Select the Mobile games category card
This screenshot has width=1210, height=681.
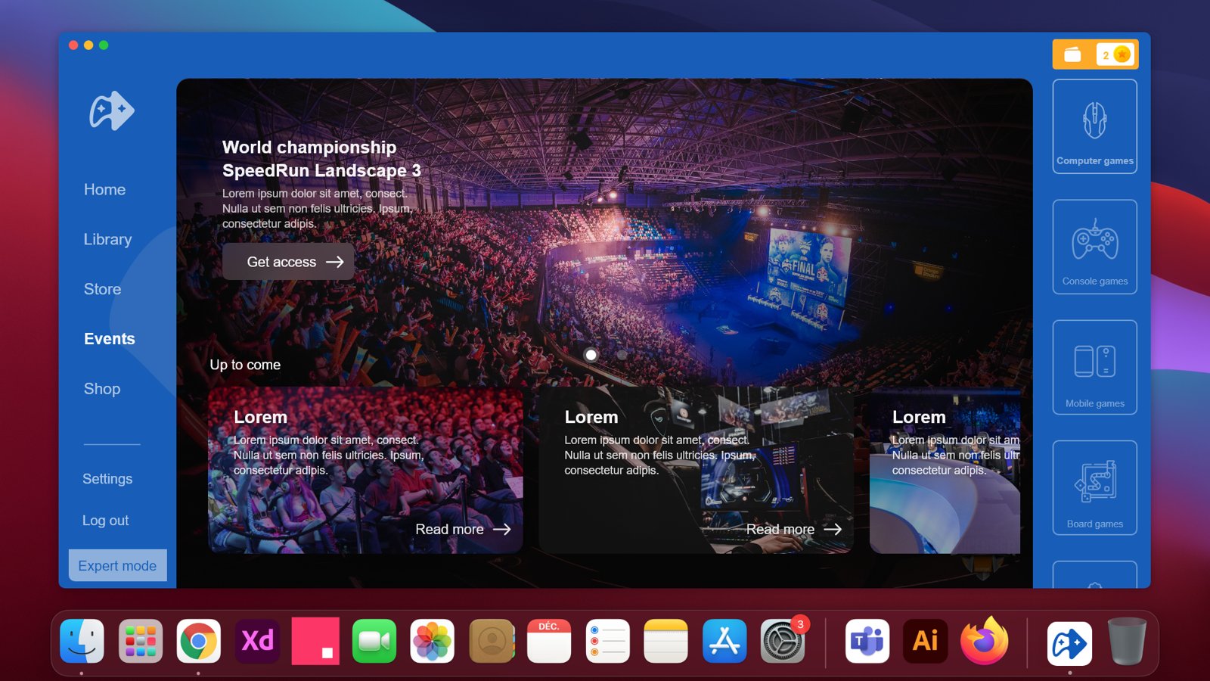click(x=1094, y=367)
